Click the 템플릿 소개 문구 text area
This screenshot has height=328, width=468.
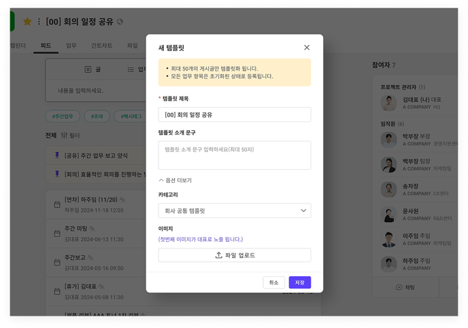(235, 155)
